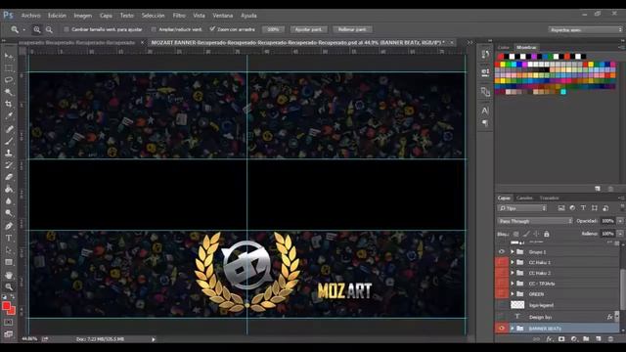Select the Pen tool

9,226
